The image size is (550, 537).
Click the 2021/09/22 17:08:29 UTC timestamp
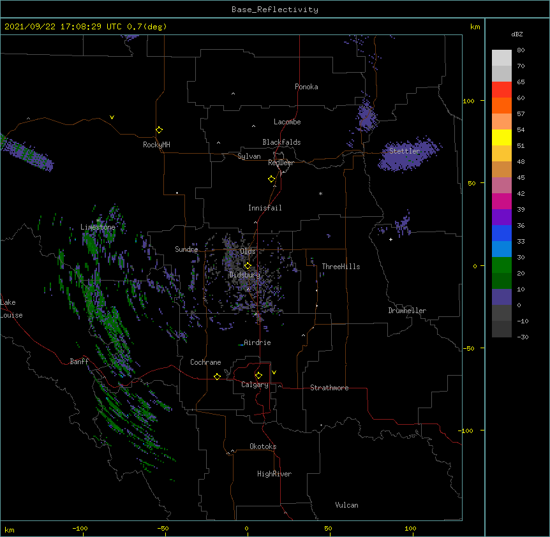click(63, 27)
